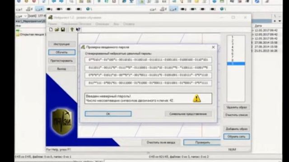Click the Символьное представление button
This screenshot has width=289, height=162.
188,114
